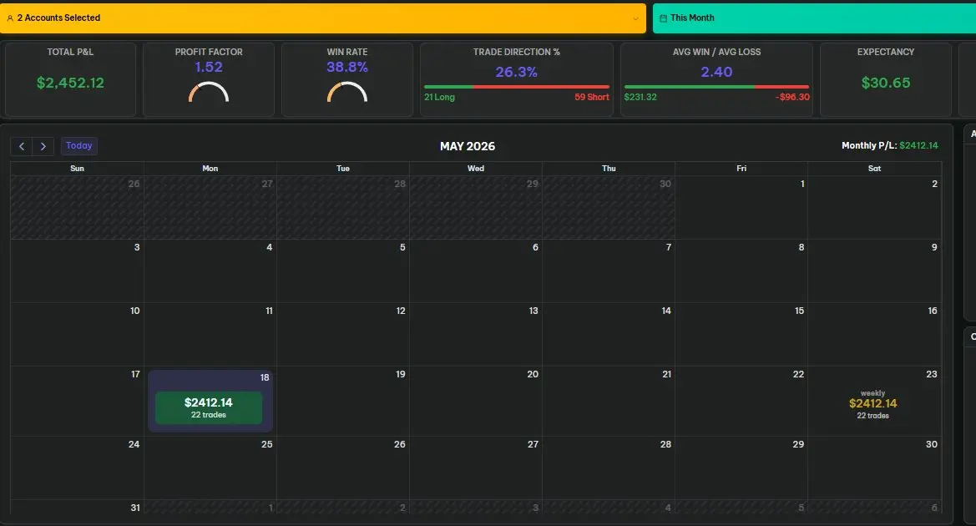The height and width of the screenshot is (526, 976).
Task: Click the calendar icon beside This Month
Action: coord(663,18)
